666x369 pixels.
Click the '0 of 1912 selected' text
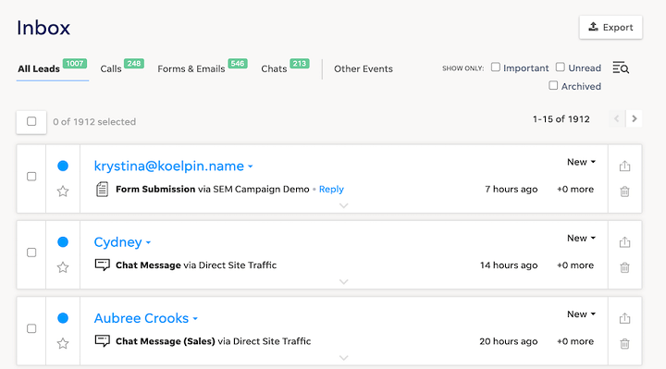coord(94,121)
